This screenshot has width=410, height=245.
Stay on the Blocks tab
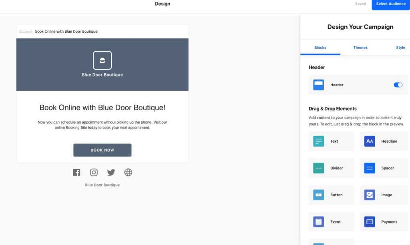pyautogui.click(x=320, y=47)
